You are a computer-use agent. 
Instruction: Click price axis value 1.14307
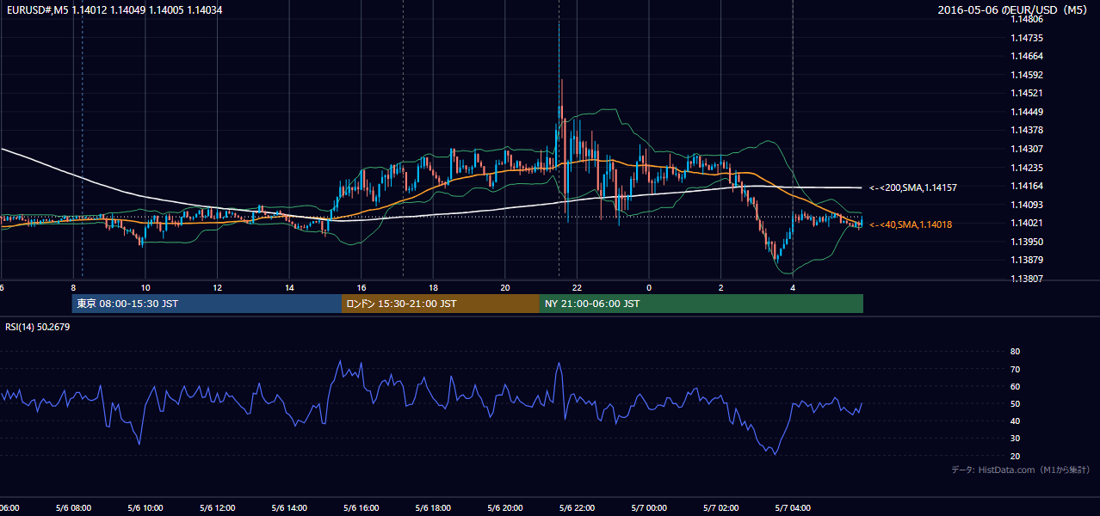pyautogui.click(x=1027, y=149)
